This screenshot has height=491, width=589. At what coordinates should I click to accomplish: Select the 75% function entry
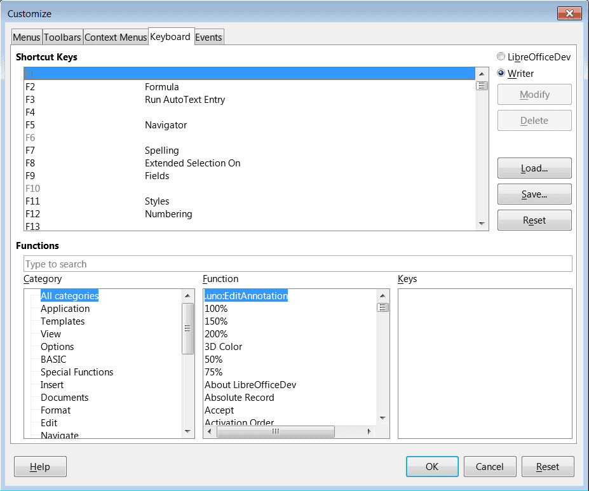click(213, 372)
